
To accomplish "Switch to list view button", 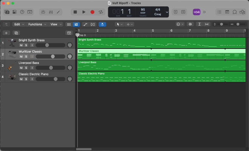I will (76, 24).
